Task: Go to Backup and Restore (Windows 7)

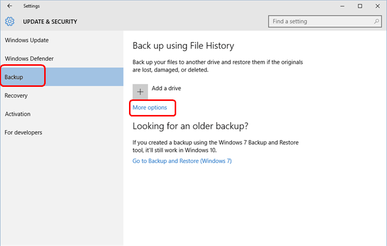Action: [x=182, y=161]
